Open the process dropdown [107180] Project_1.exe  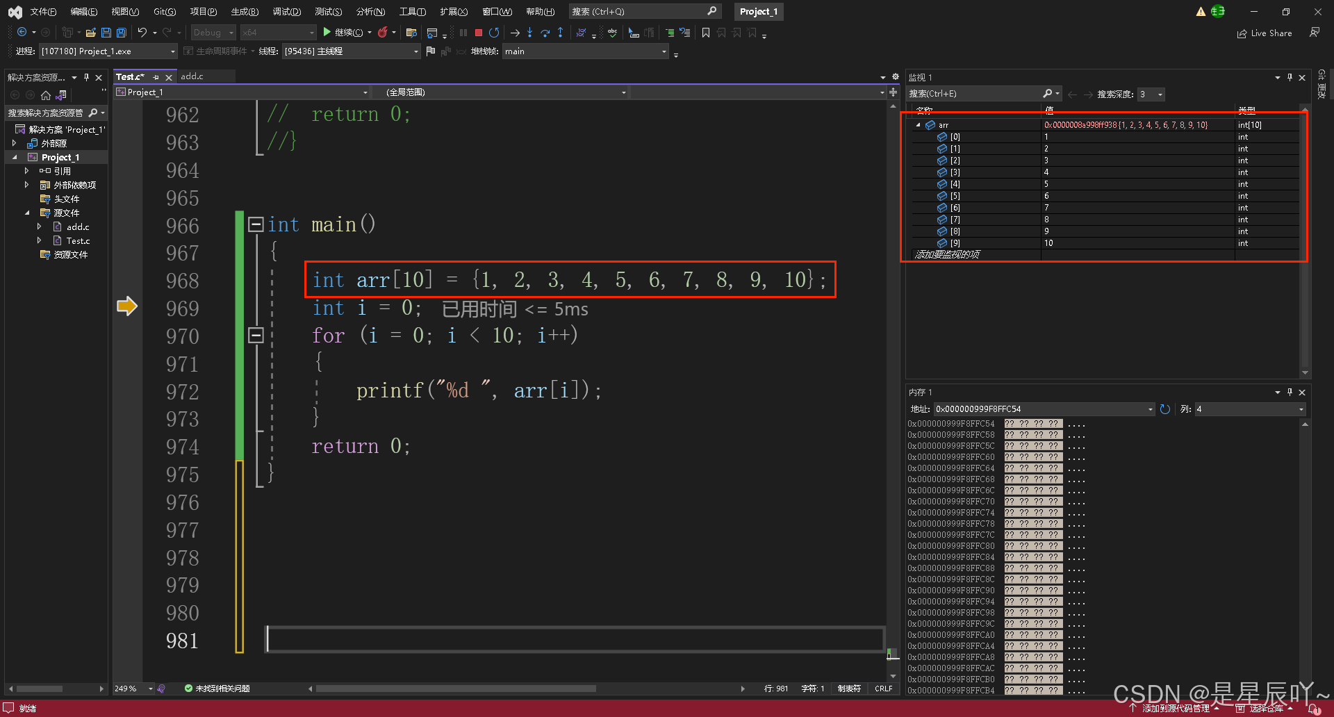pyautogui.click(x=108, y=51)
